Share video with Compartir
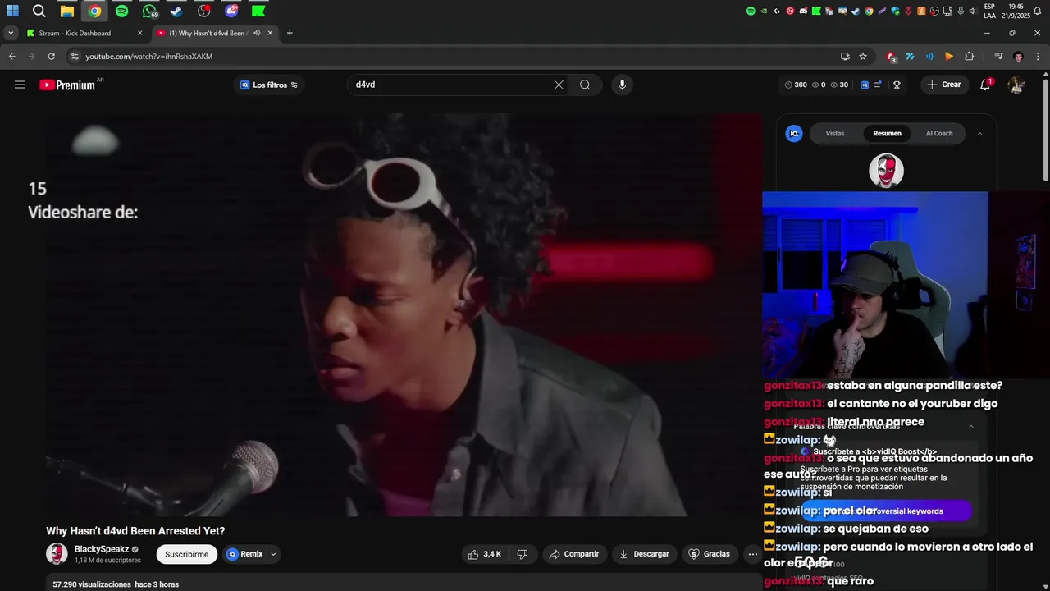 pyautogui.click(x=574, y=554)
